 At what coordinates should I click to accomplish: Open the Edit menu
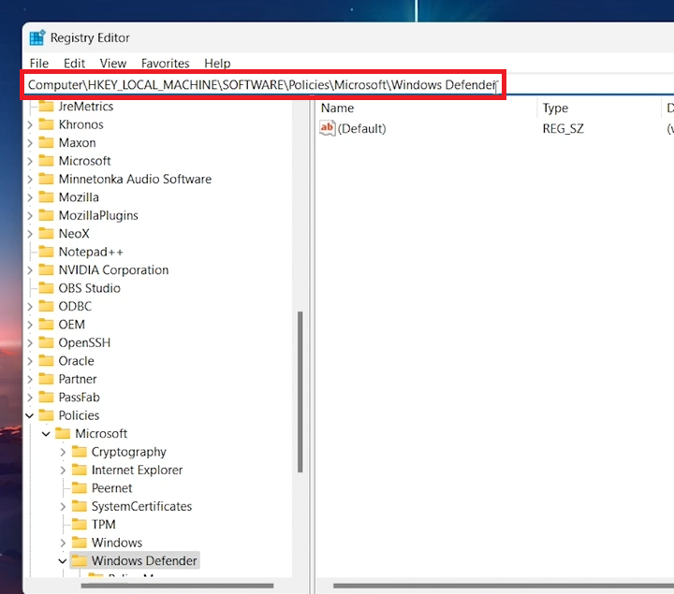(x=74, y=64)
